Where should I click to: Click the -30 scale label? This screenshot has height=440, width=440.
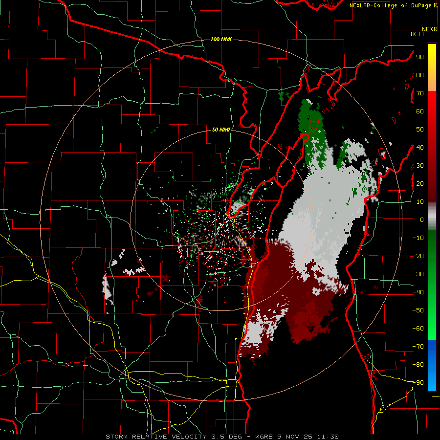[418, 274]
